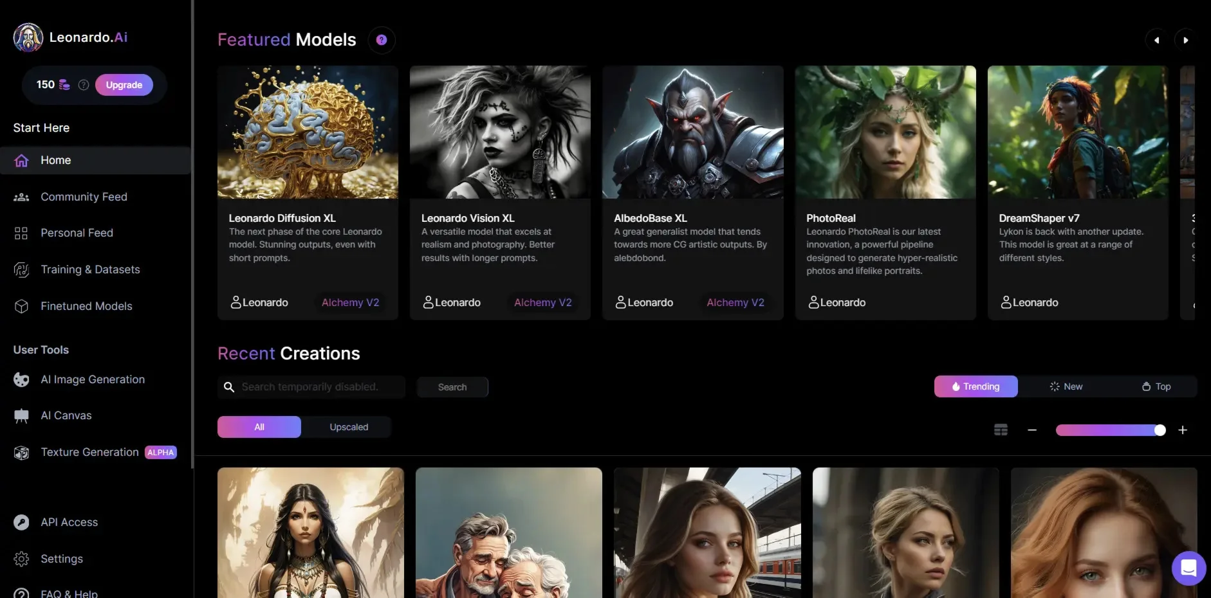Image resolution: width=1211 pixels, height=598 pixels.
Task: Go to next featured models with right arrow
Action: [1186, 40]
